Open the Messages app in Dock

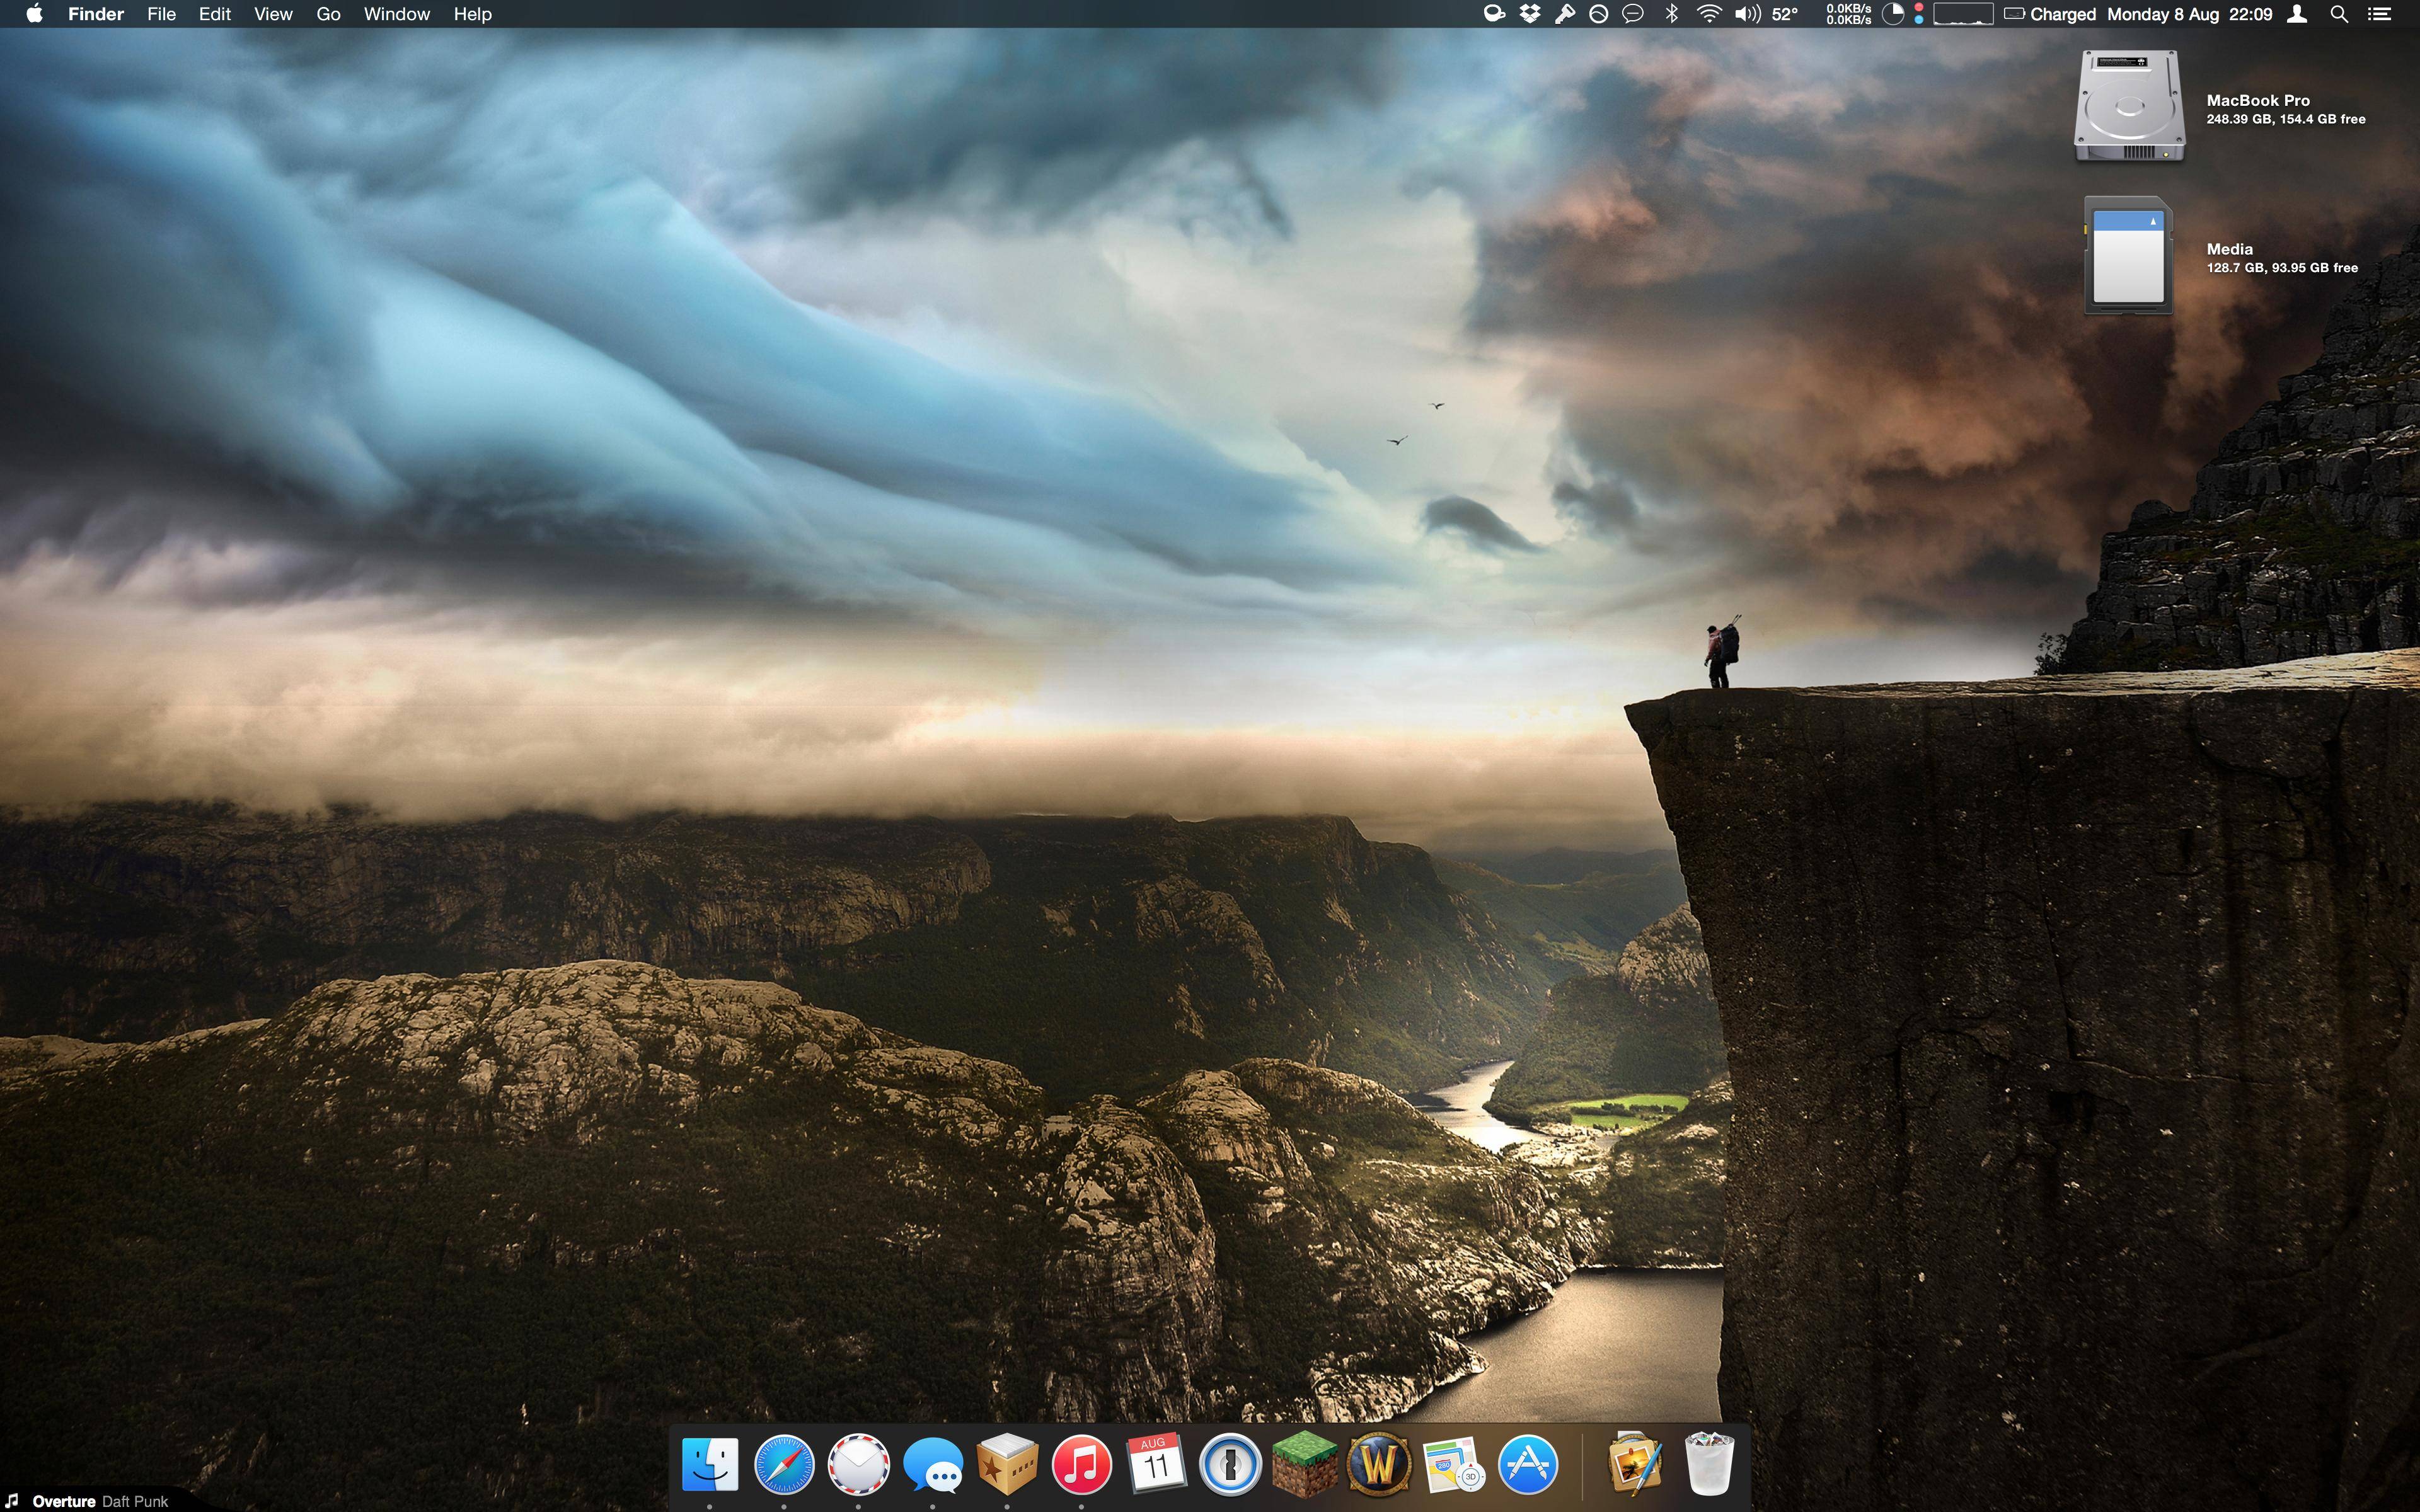932,1466
